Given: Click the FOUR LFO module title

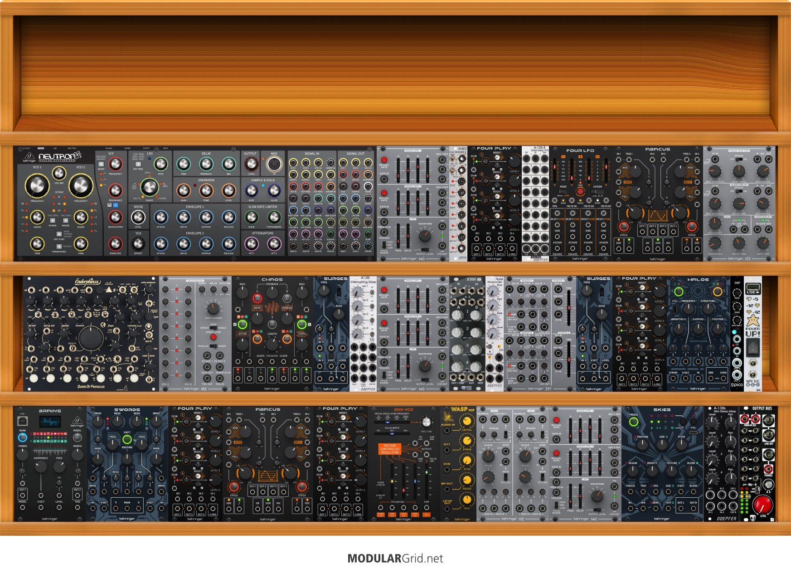Looking at the screenshot, I should point(580,150).
